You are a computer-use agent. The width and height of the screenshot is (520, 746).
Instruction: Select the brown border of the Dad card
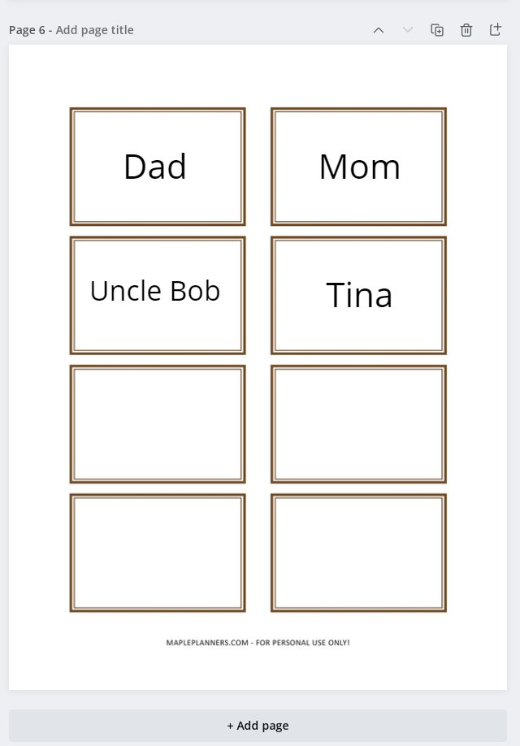click(x=158, y=110)
